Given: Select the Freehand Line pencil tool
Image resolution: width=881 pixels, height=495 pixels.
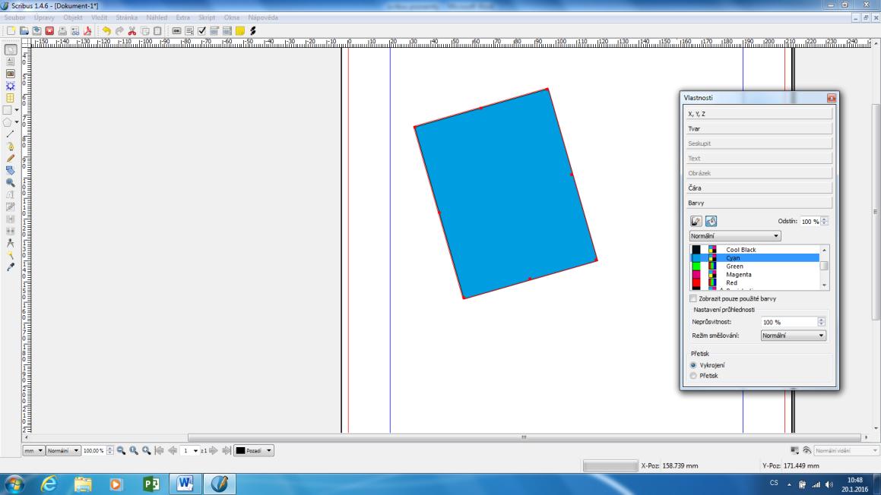Looking at the screenshot, I should click(10, 158).
